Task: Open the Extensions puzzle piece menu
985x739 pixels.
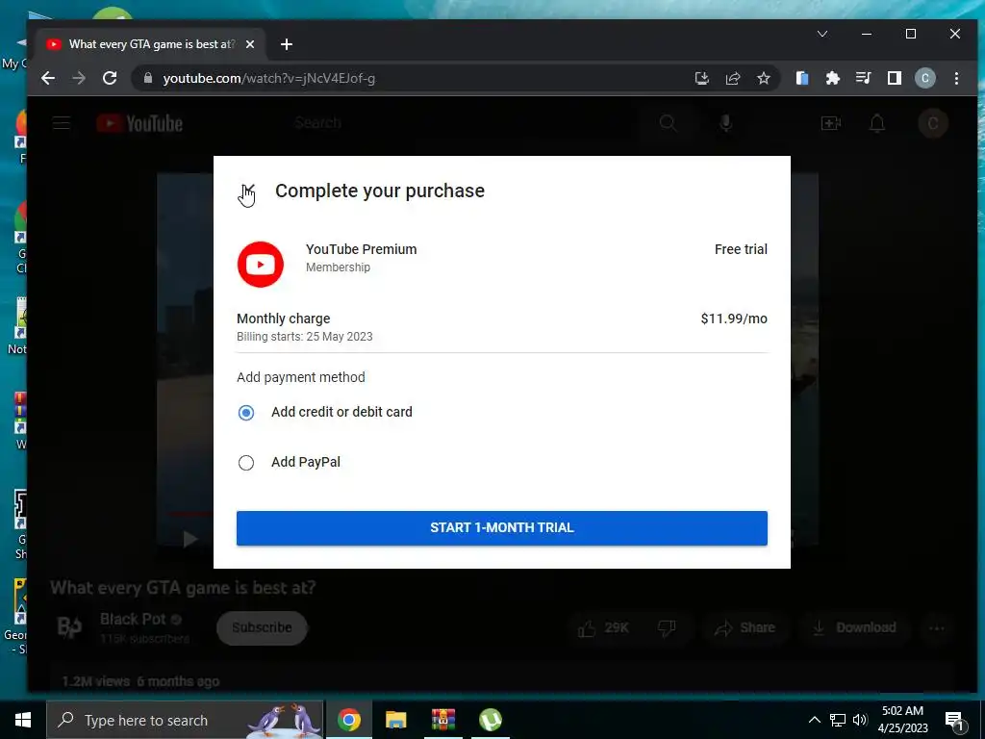Action: pos(832,79)
